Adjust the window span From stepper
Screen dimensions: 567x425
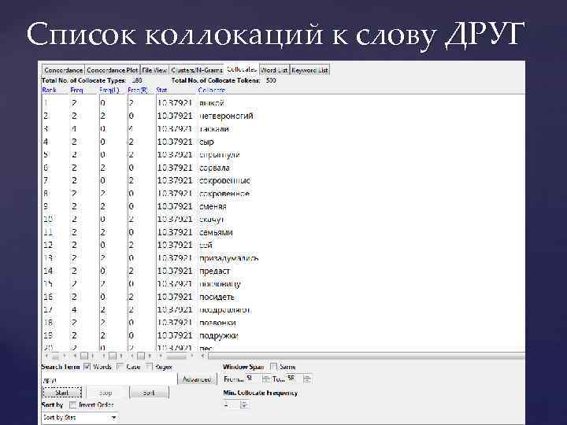coord(266,379)
